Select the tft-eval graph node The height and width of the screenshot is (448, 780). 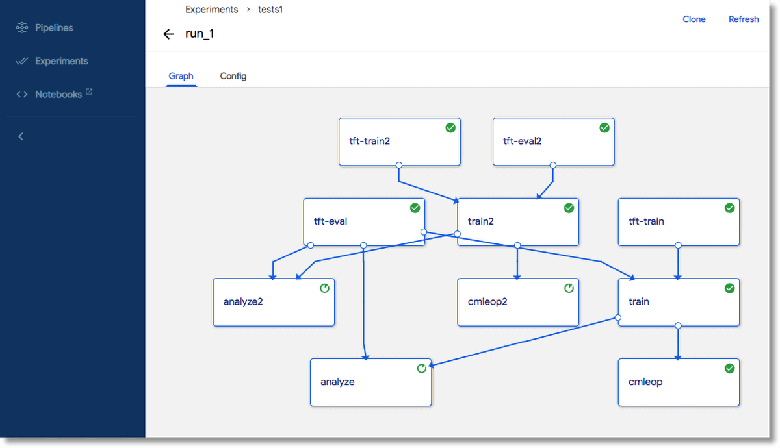(364, 222)
